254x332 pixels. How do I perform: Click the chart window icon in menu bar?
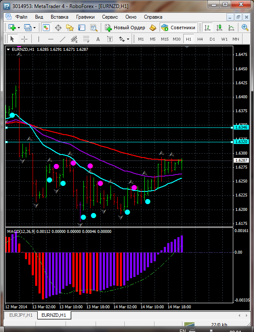pyautogui.click(x=8, y=17)
